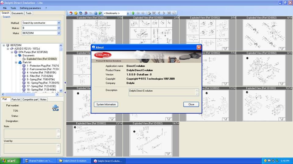Image resolution: width=293 pixels, height=164 pixels.
Task: Click the yellow box toolbar icon
Action: 76,13
